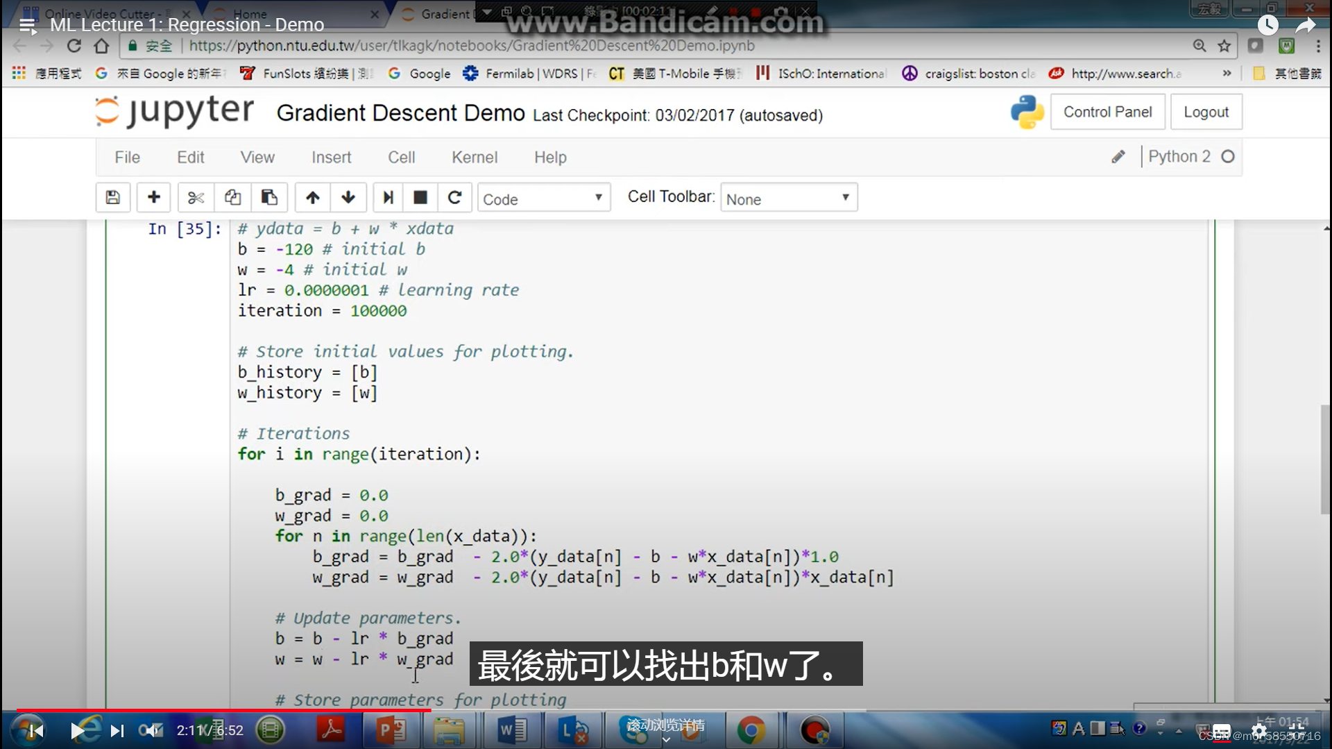The width and height of the screenshot is (1332, 749).
Task: Open PowerPoint from the taskbar
Action: click(x=391, y=730)
